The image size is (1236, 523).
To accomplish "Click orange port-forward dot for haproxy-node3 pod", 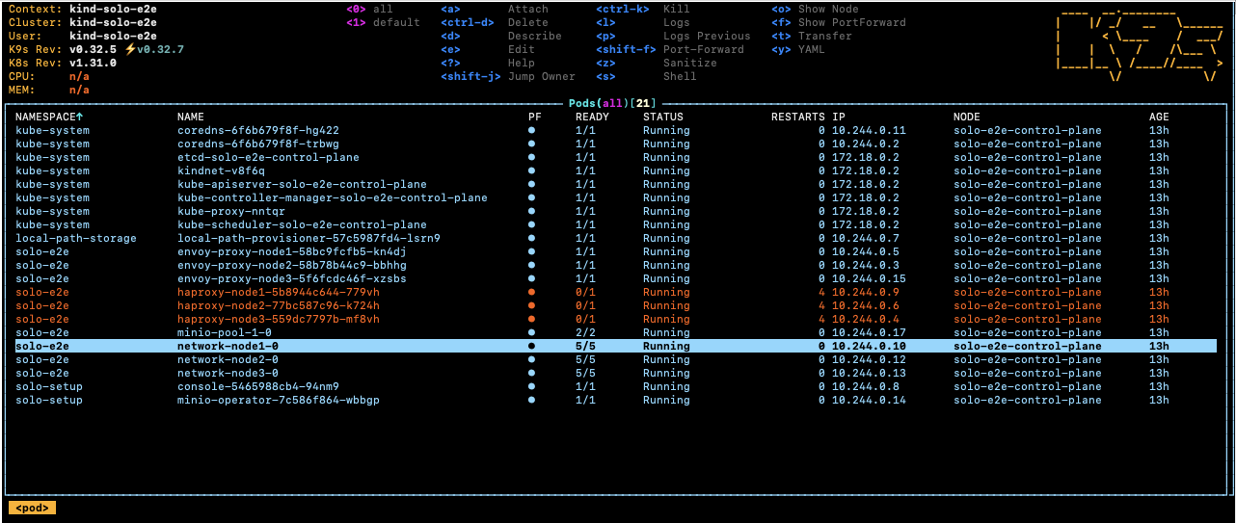I will click(x=531, y=319).
